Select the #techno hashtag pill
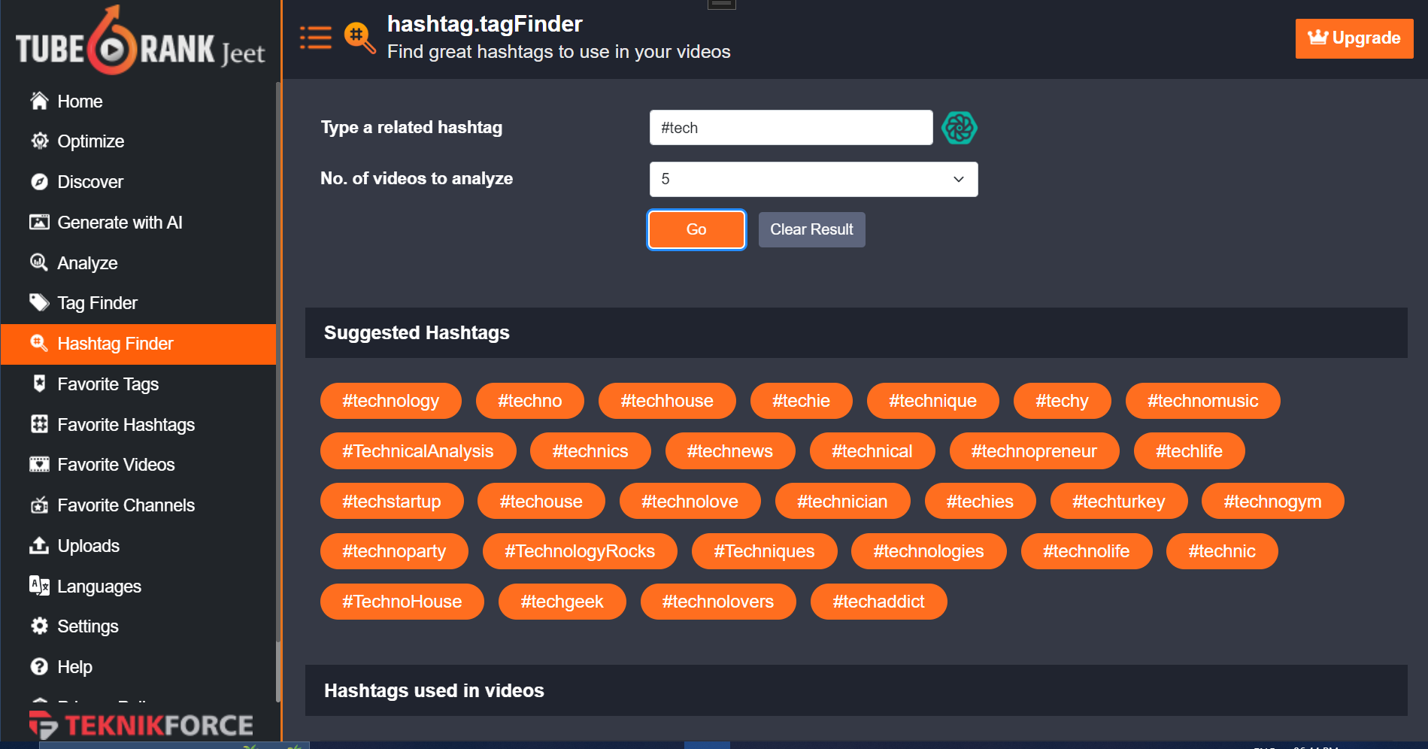1428x749 pixels. [530, 401]
